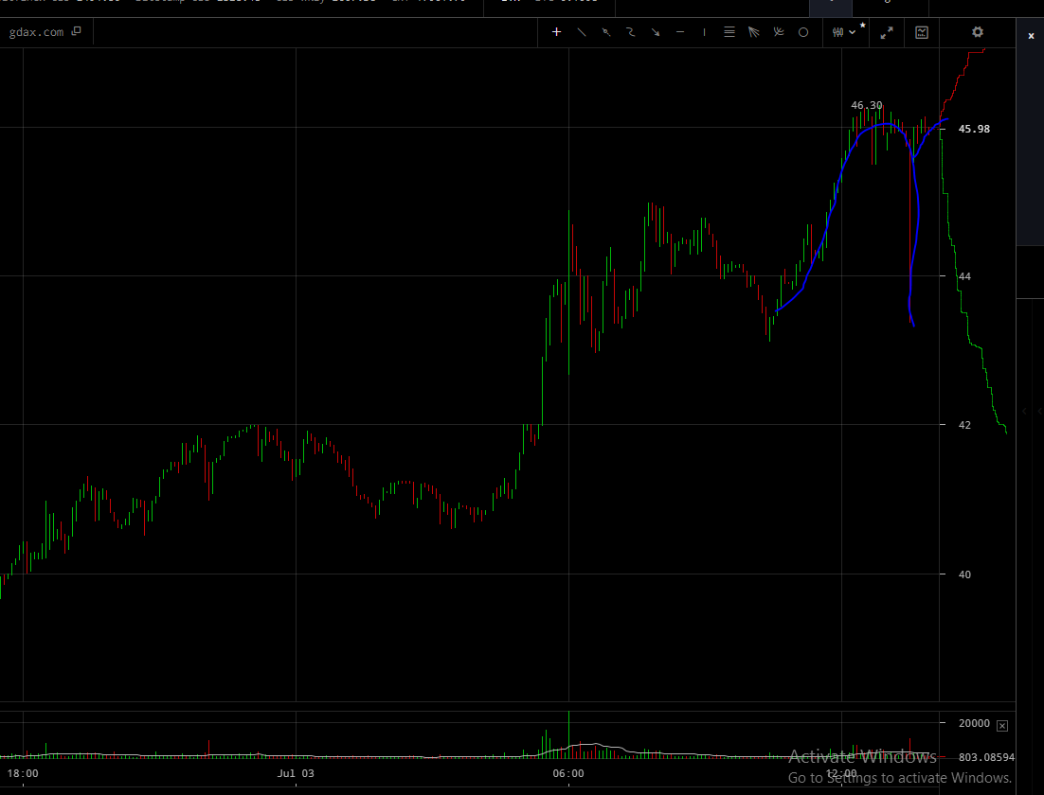Click the 44 price axis label
This screenshot has height=795, width=1044.
[x=964, y=276]
